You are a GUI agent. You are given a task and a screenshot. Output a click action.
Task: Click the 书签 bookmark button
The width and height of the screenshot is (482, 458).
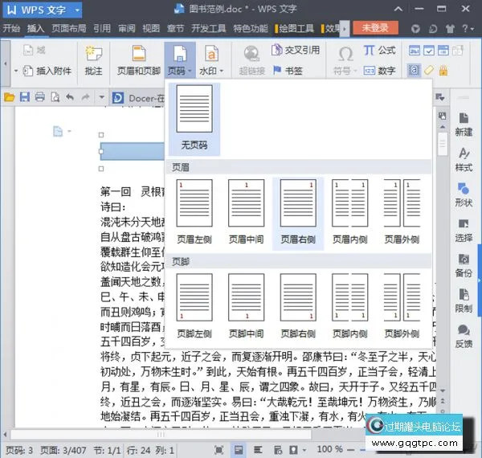point(288,71)
